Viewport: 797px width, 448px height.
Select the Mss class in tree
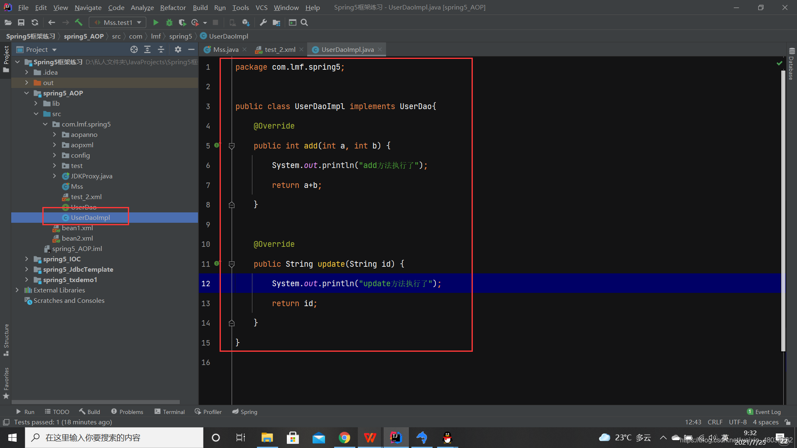point(76,186)
